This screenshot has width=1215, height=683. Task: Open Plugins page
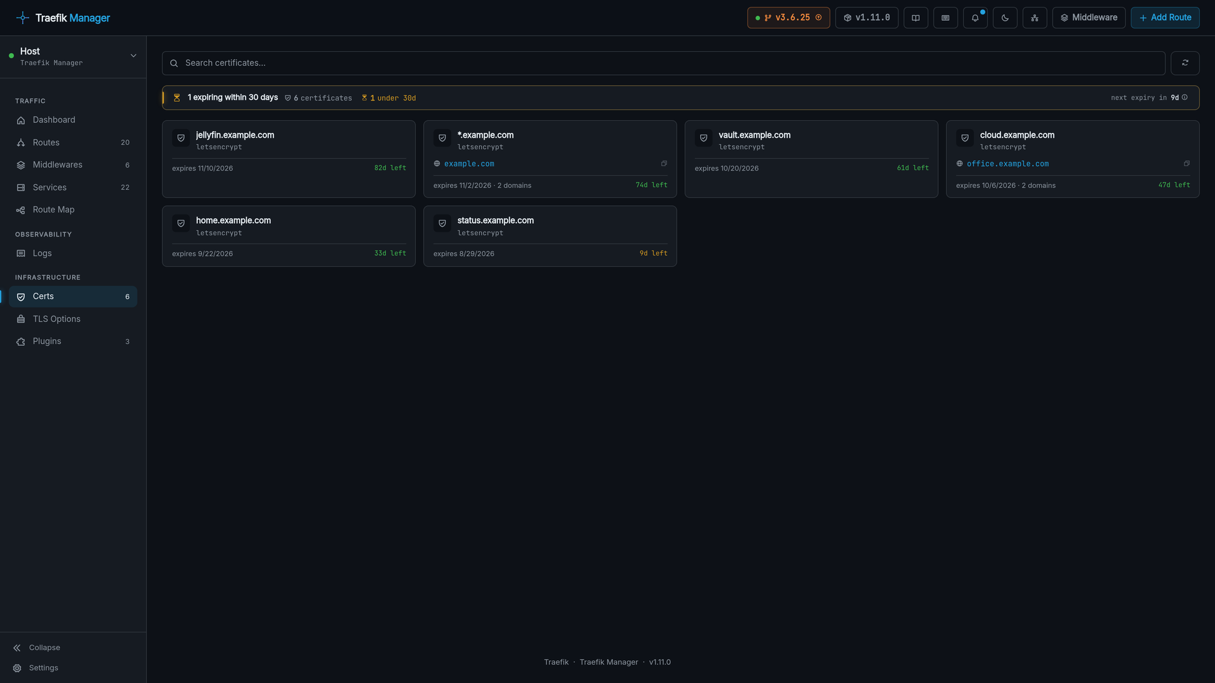73,341
